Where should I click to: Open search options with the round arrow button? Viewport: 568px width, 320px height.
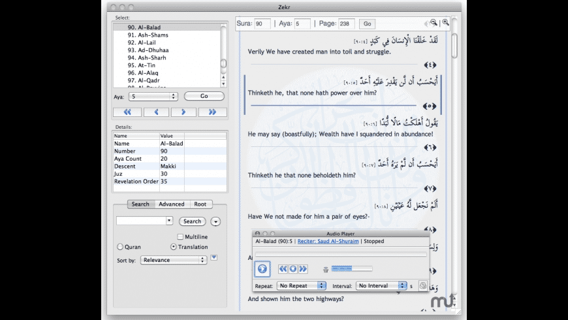[x=215, y=221]
